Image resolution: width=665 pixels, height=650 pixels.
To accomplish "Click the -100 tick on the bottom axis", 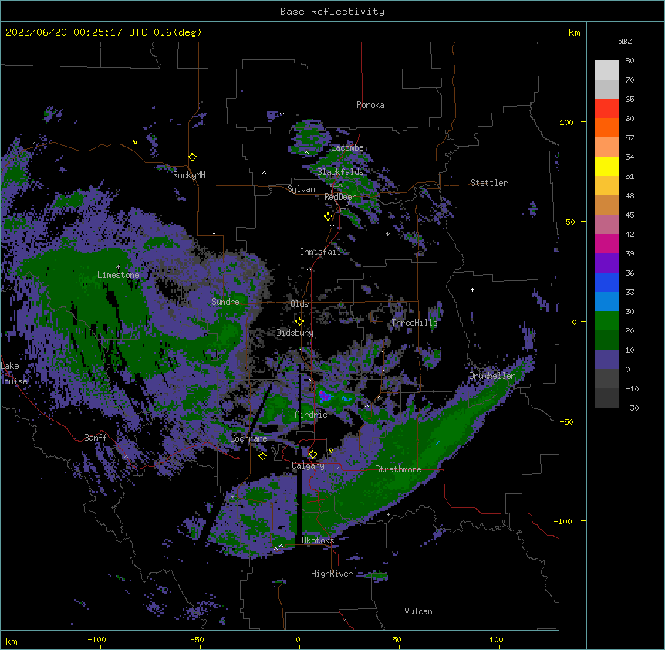I will click(96, 639).
